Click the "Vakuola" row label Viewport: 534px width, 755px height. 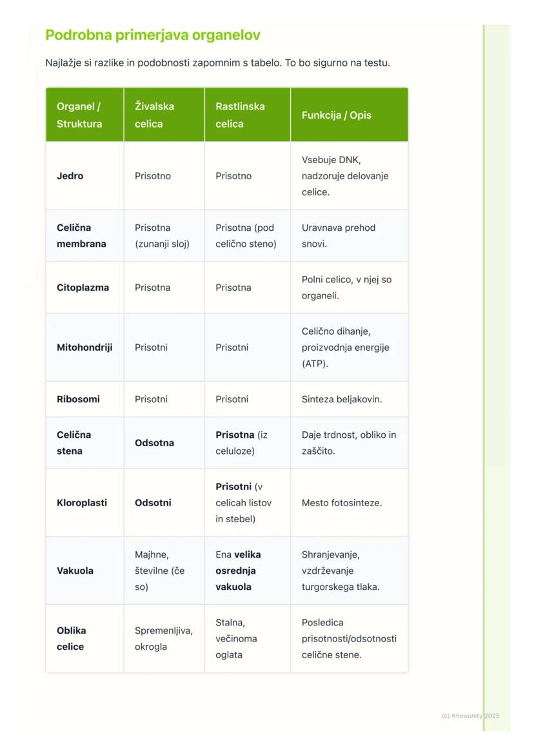(75, 571)
